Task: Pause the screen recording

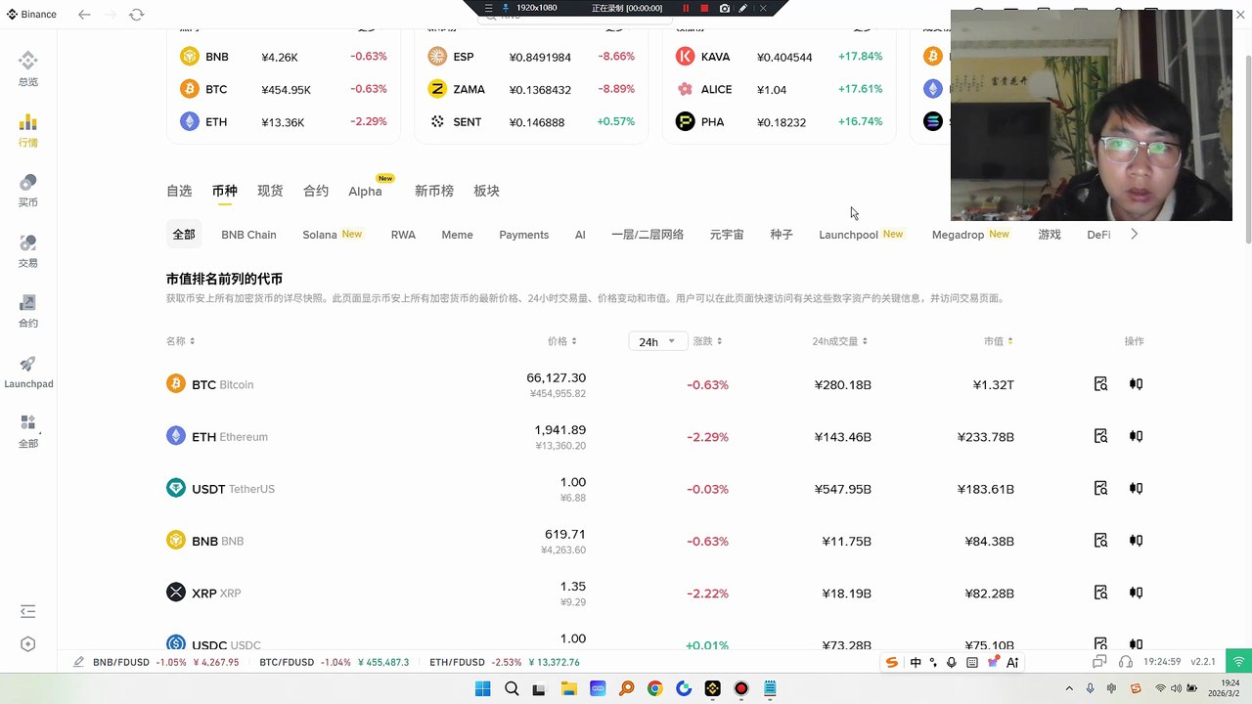Action: [x=686, y=8]
